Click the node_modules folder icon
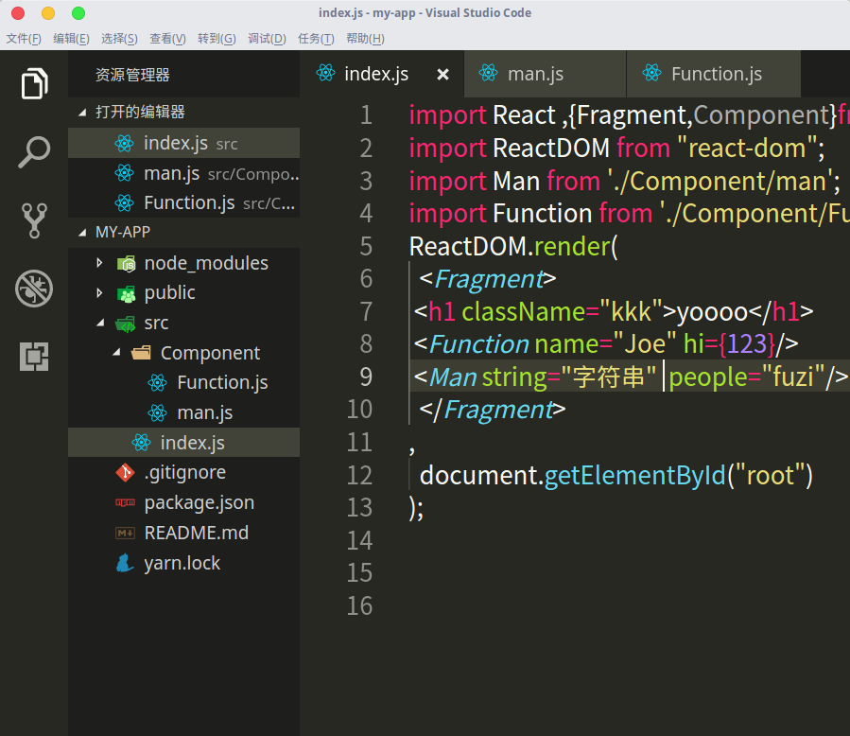 [x=127, y=264]
